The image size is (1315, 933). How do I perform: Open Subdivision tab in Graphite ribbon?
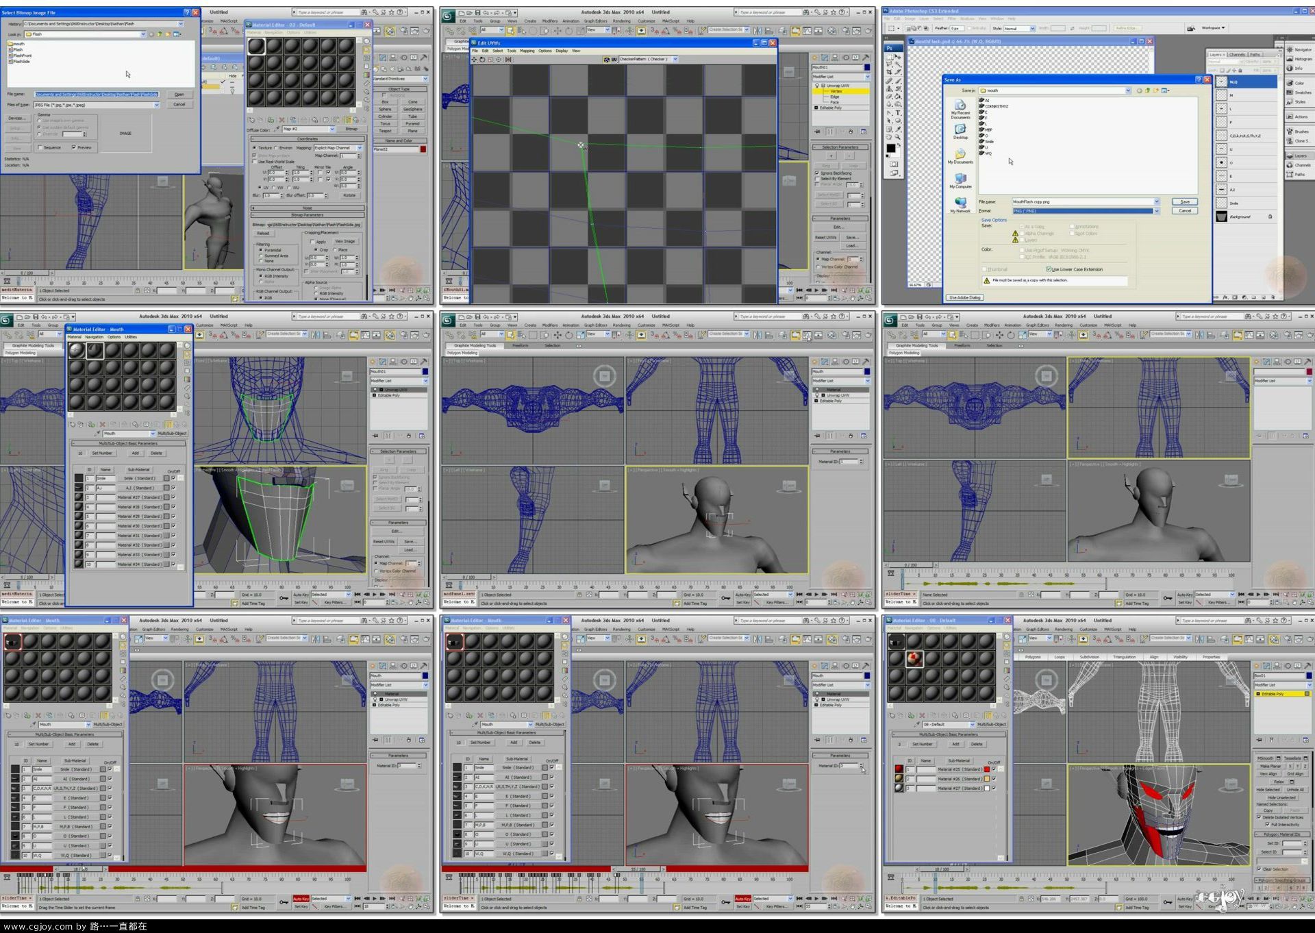click(x=1089, y=657)
